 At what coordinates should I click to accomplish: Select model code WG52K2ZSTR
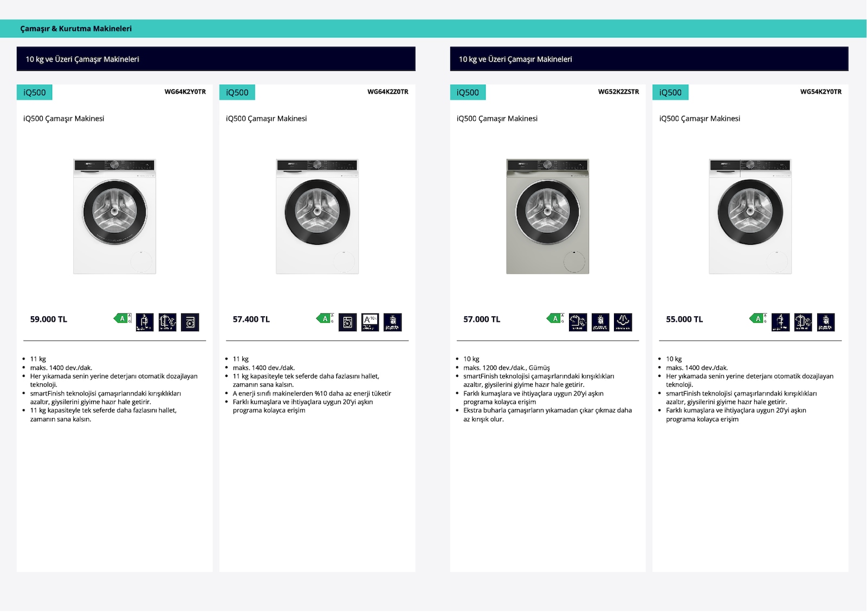(x=619, y=92)
